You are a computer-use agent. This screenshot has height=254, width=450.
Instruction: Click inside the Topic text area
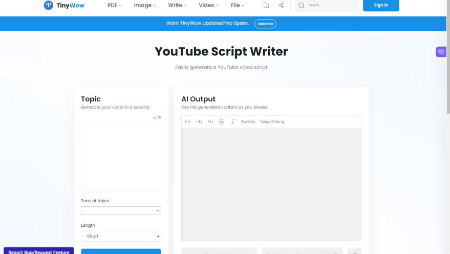[x=121, y=156]
